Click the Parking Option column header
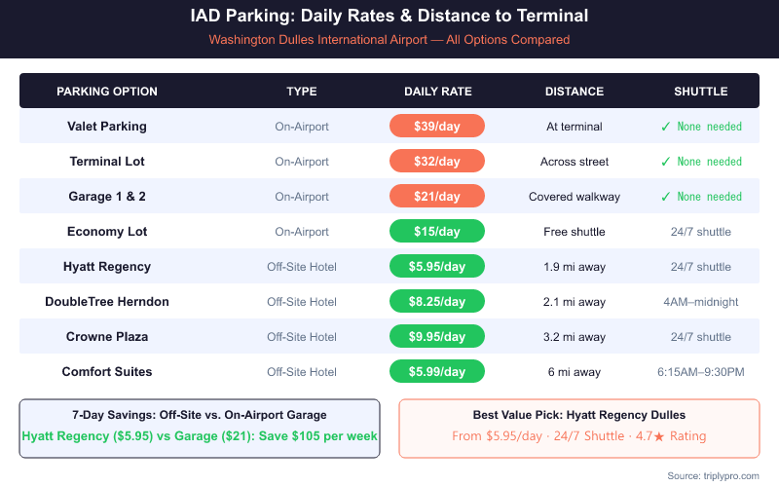The width and height of the screenshot is (779, 487). coord(107,92)
